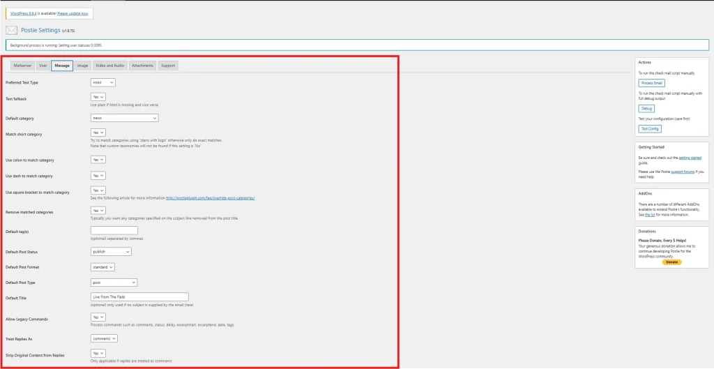Click the 'AddOns' panel heading

click(645, 194)
